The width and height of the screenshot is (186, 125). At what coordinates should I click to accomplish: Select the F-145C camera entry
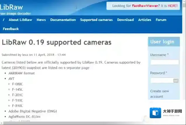coord(17,89)
